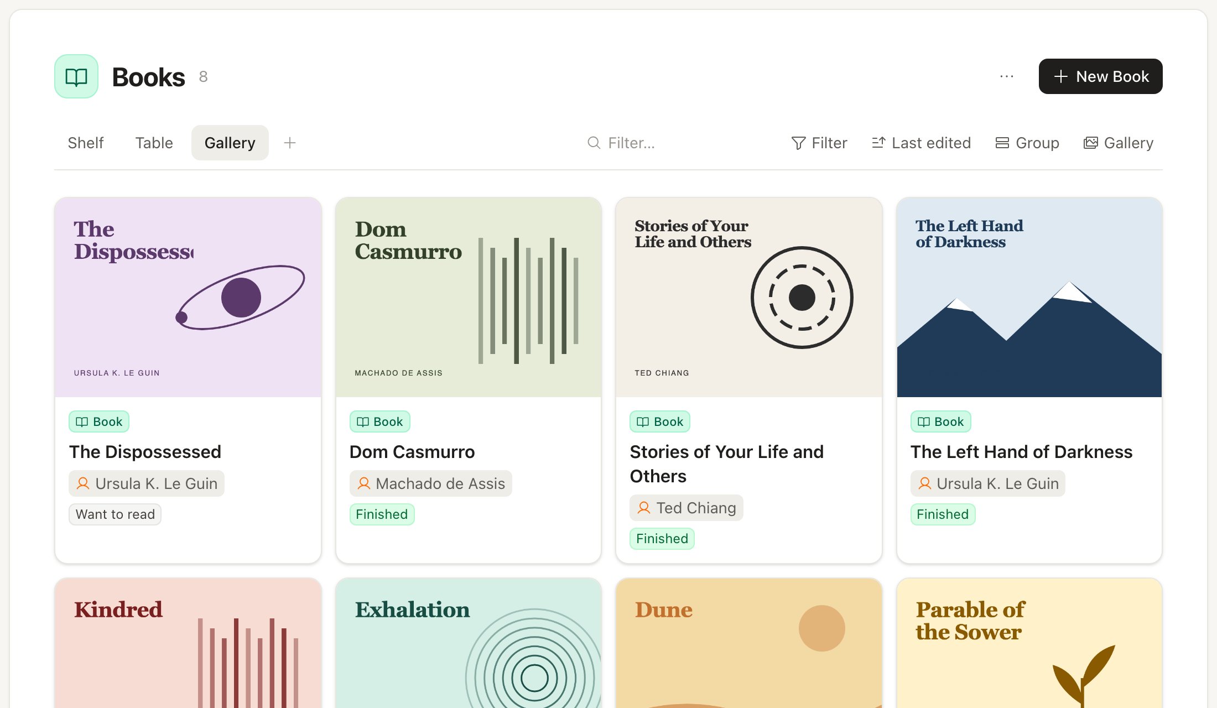Open the three-dots more options menu
The image size is (1217, 708).
1007,76
